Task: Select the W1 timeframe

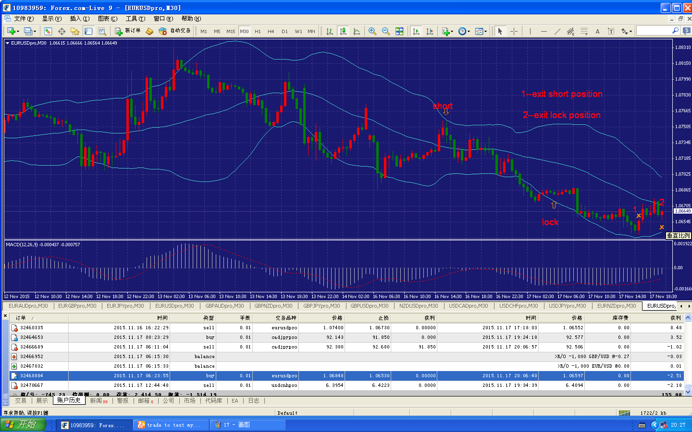Action: pos(298,31)
